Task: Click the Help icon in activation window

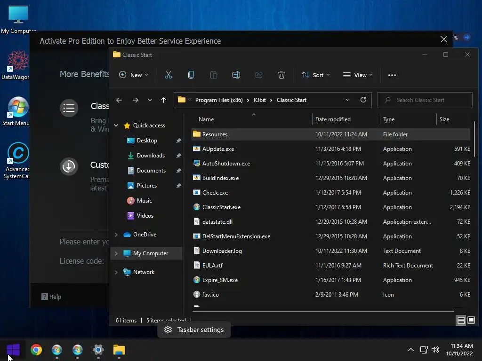Action: (45, 297)
